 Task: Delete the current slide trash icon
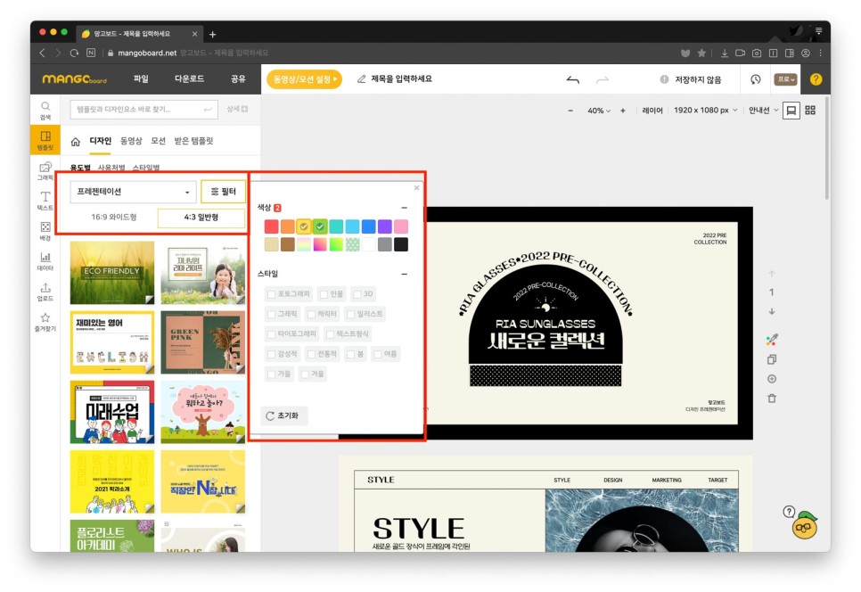772,399
